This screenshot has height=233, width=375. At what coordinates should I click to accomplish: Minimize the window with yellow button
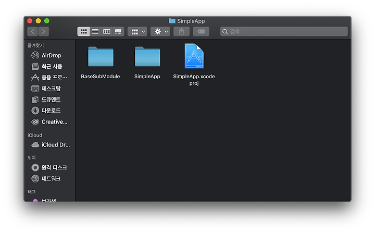pos(38,21)
